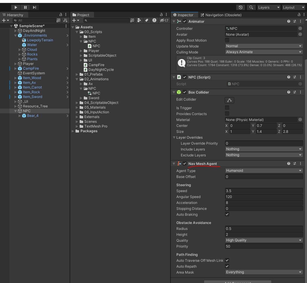
Task: Open the Culling Mode dropdown
Action: click(264, 52)
